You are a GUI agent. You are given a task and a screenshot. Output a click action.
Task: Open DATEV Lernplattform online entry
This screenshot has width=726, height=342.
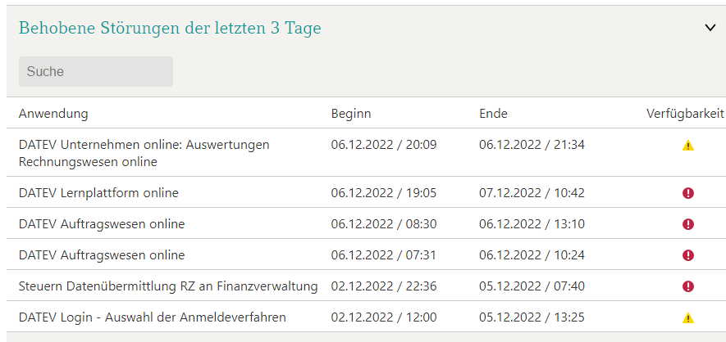click(98, 193)
